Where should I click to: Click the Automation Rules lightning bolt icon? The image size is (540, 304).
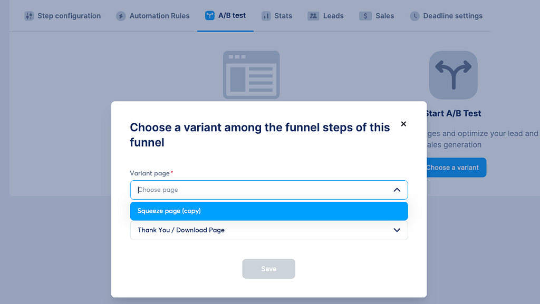coord(121,16)
